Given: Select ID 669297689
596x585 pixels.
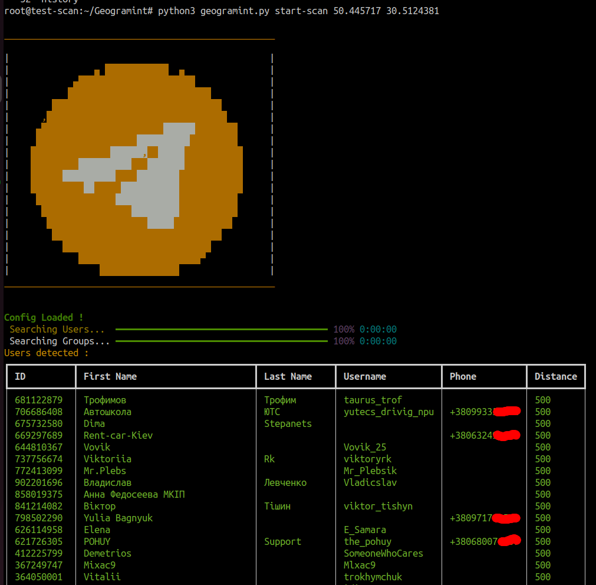Looking at the screenshot, I should tap(39, 435).
